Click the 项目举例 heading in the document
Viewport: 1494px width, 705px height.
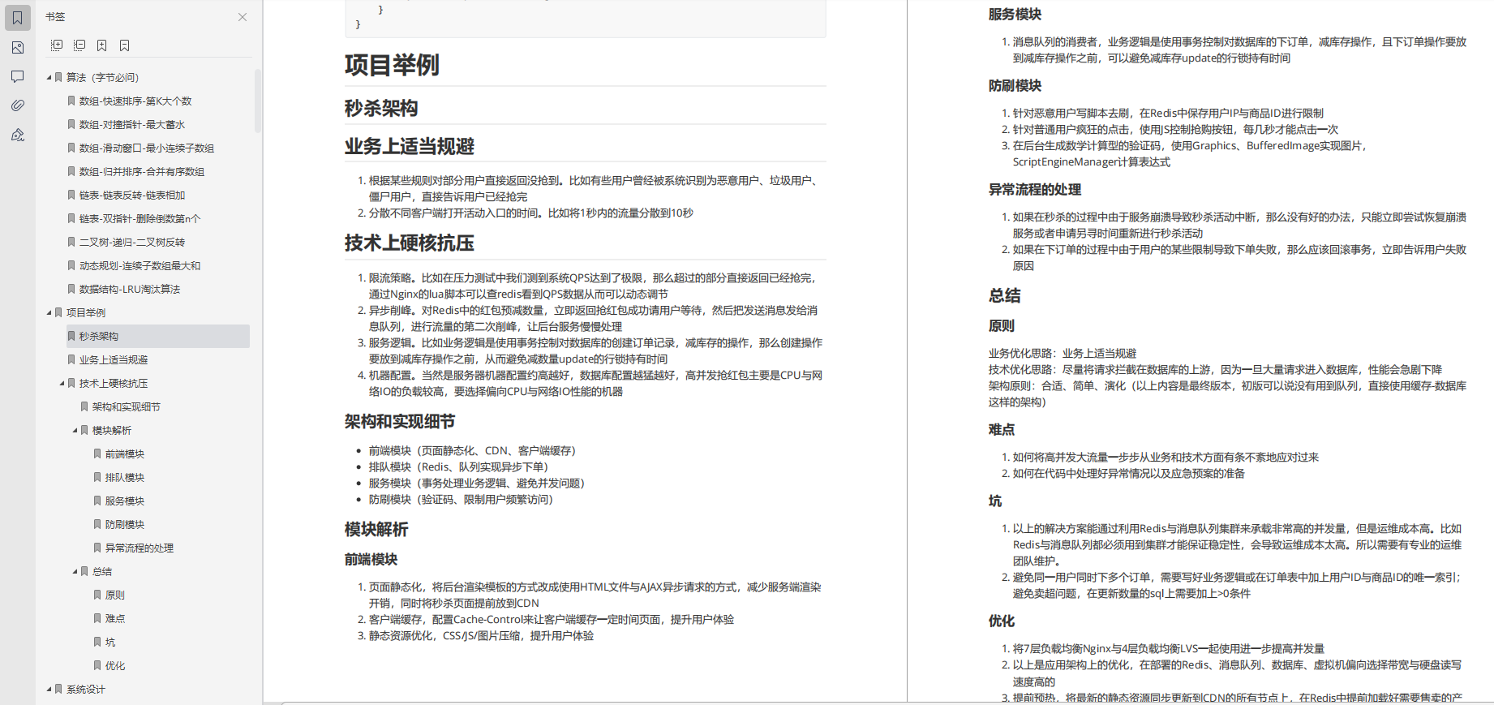point(392,65)
